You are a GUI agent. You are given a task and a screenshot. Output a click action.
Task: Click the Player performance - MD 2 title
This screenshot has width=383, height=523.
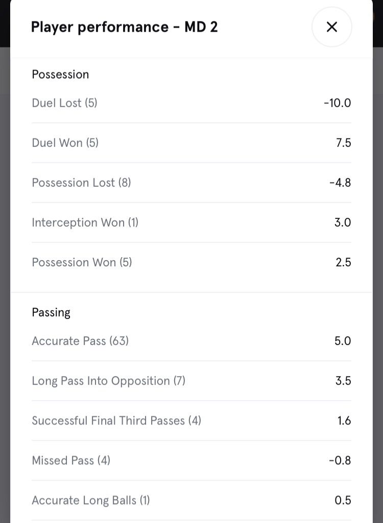pos(124,27)
